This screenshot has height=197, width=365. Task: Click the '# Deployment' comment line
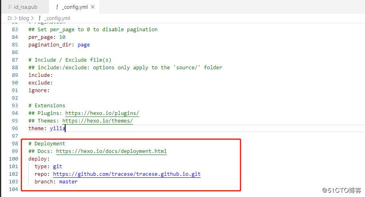(x=47, y=144)
